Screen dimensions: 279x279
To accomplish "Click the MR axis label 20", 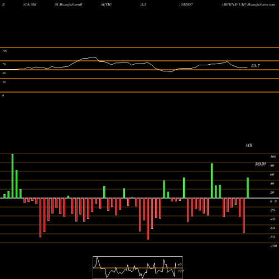I will tap(272, 193).
